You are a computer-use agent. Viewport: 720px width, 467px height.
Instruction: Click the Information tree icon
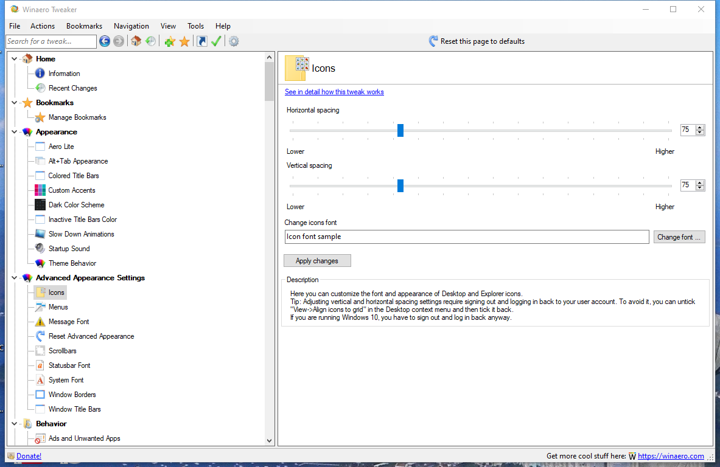click(40, 74)
